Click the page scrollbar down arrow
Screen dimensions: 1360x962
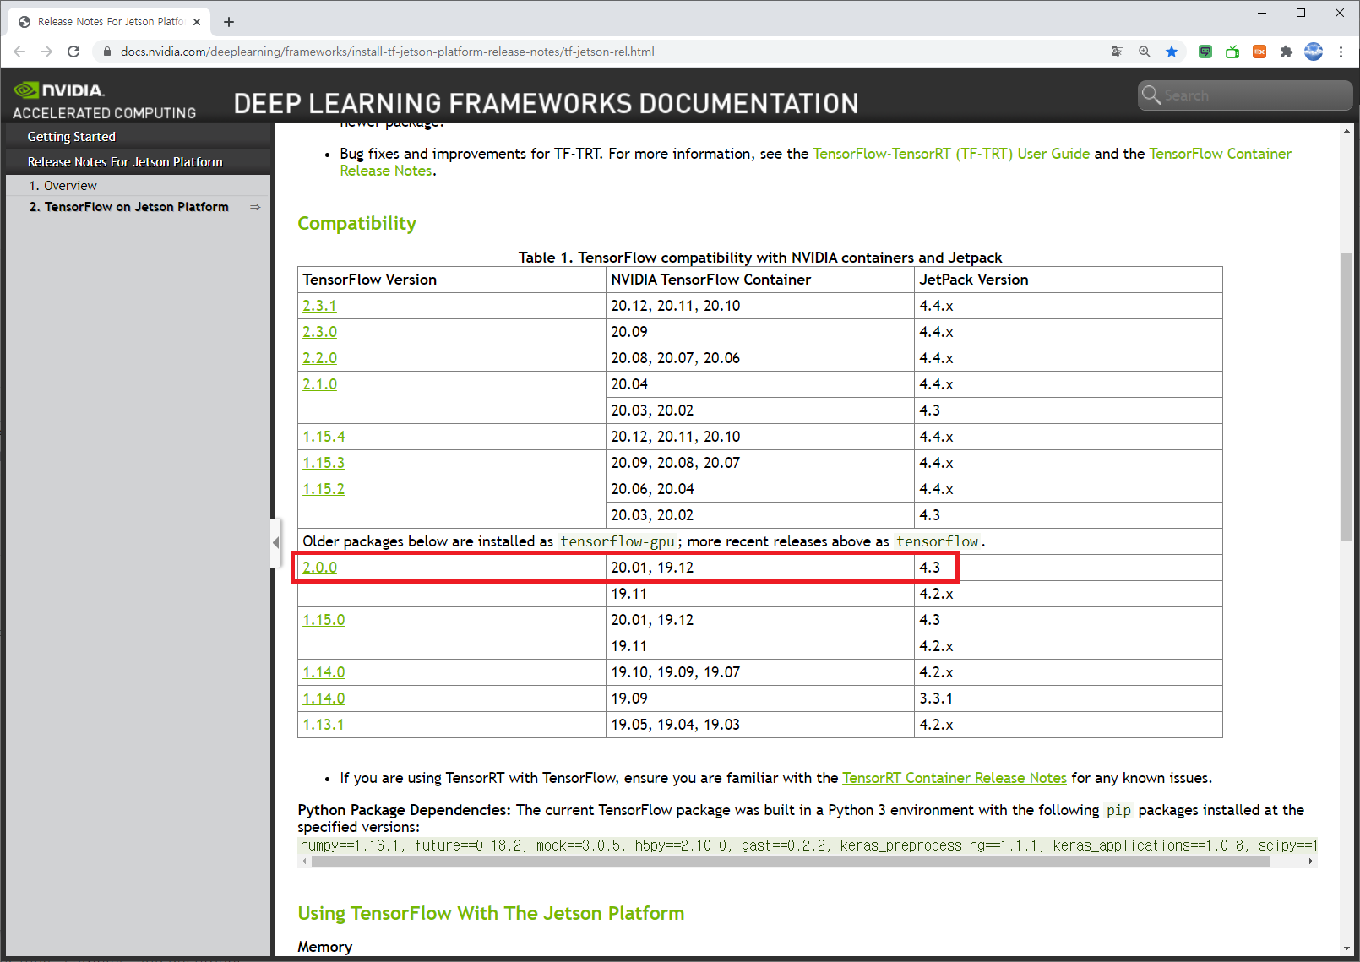click(x=1346, y=949)
